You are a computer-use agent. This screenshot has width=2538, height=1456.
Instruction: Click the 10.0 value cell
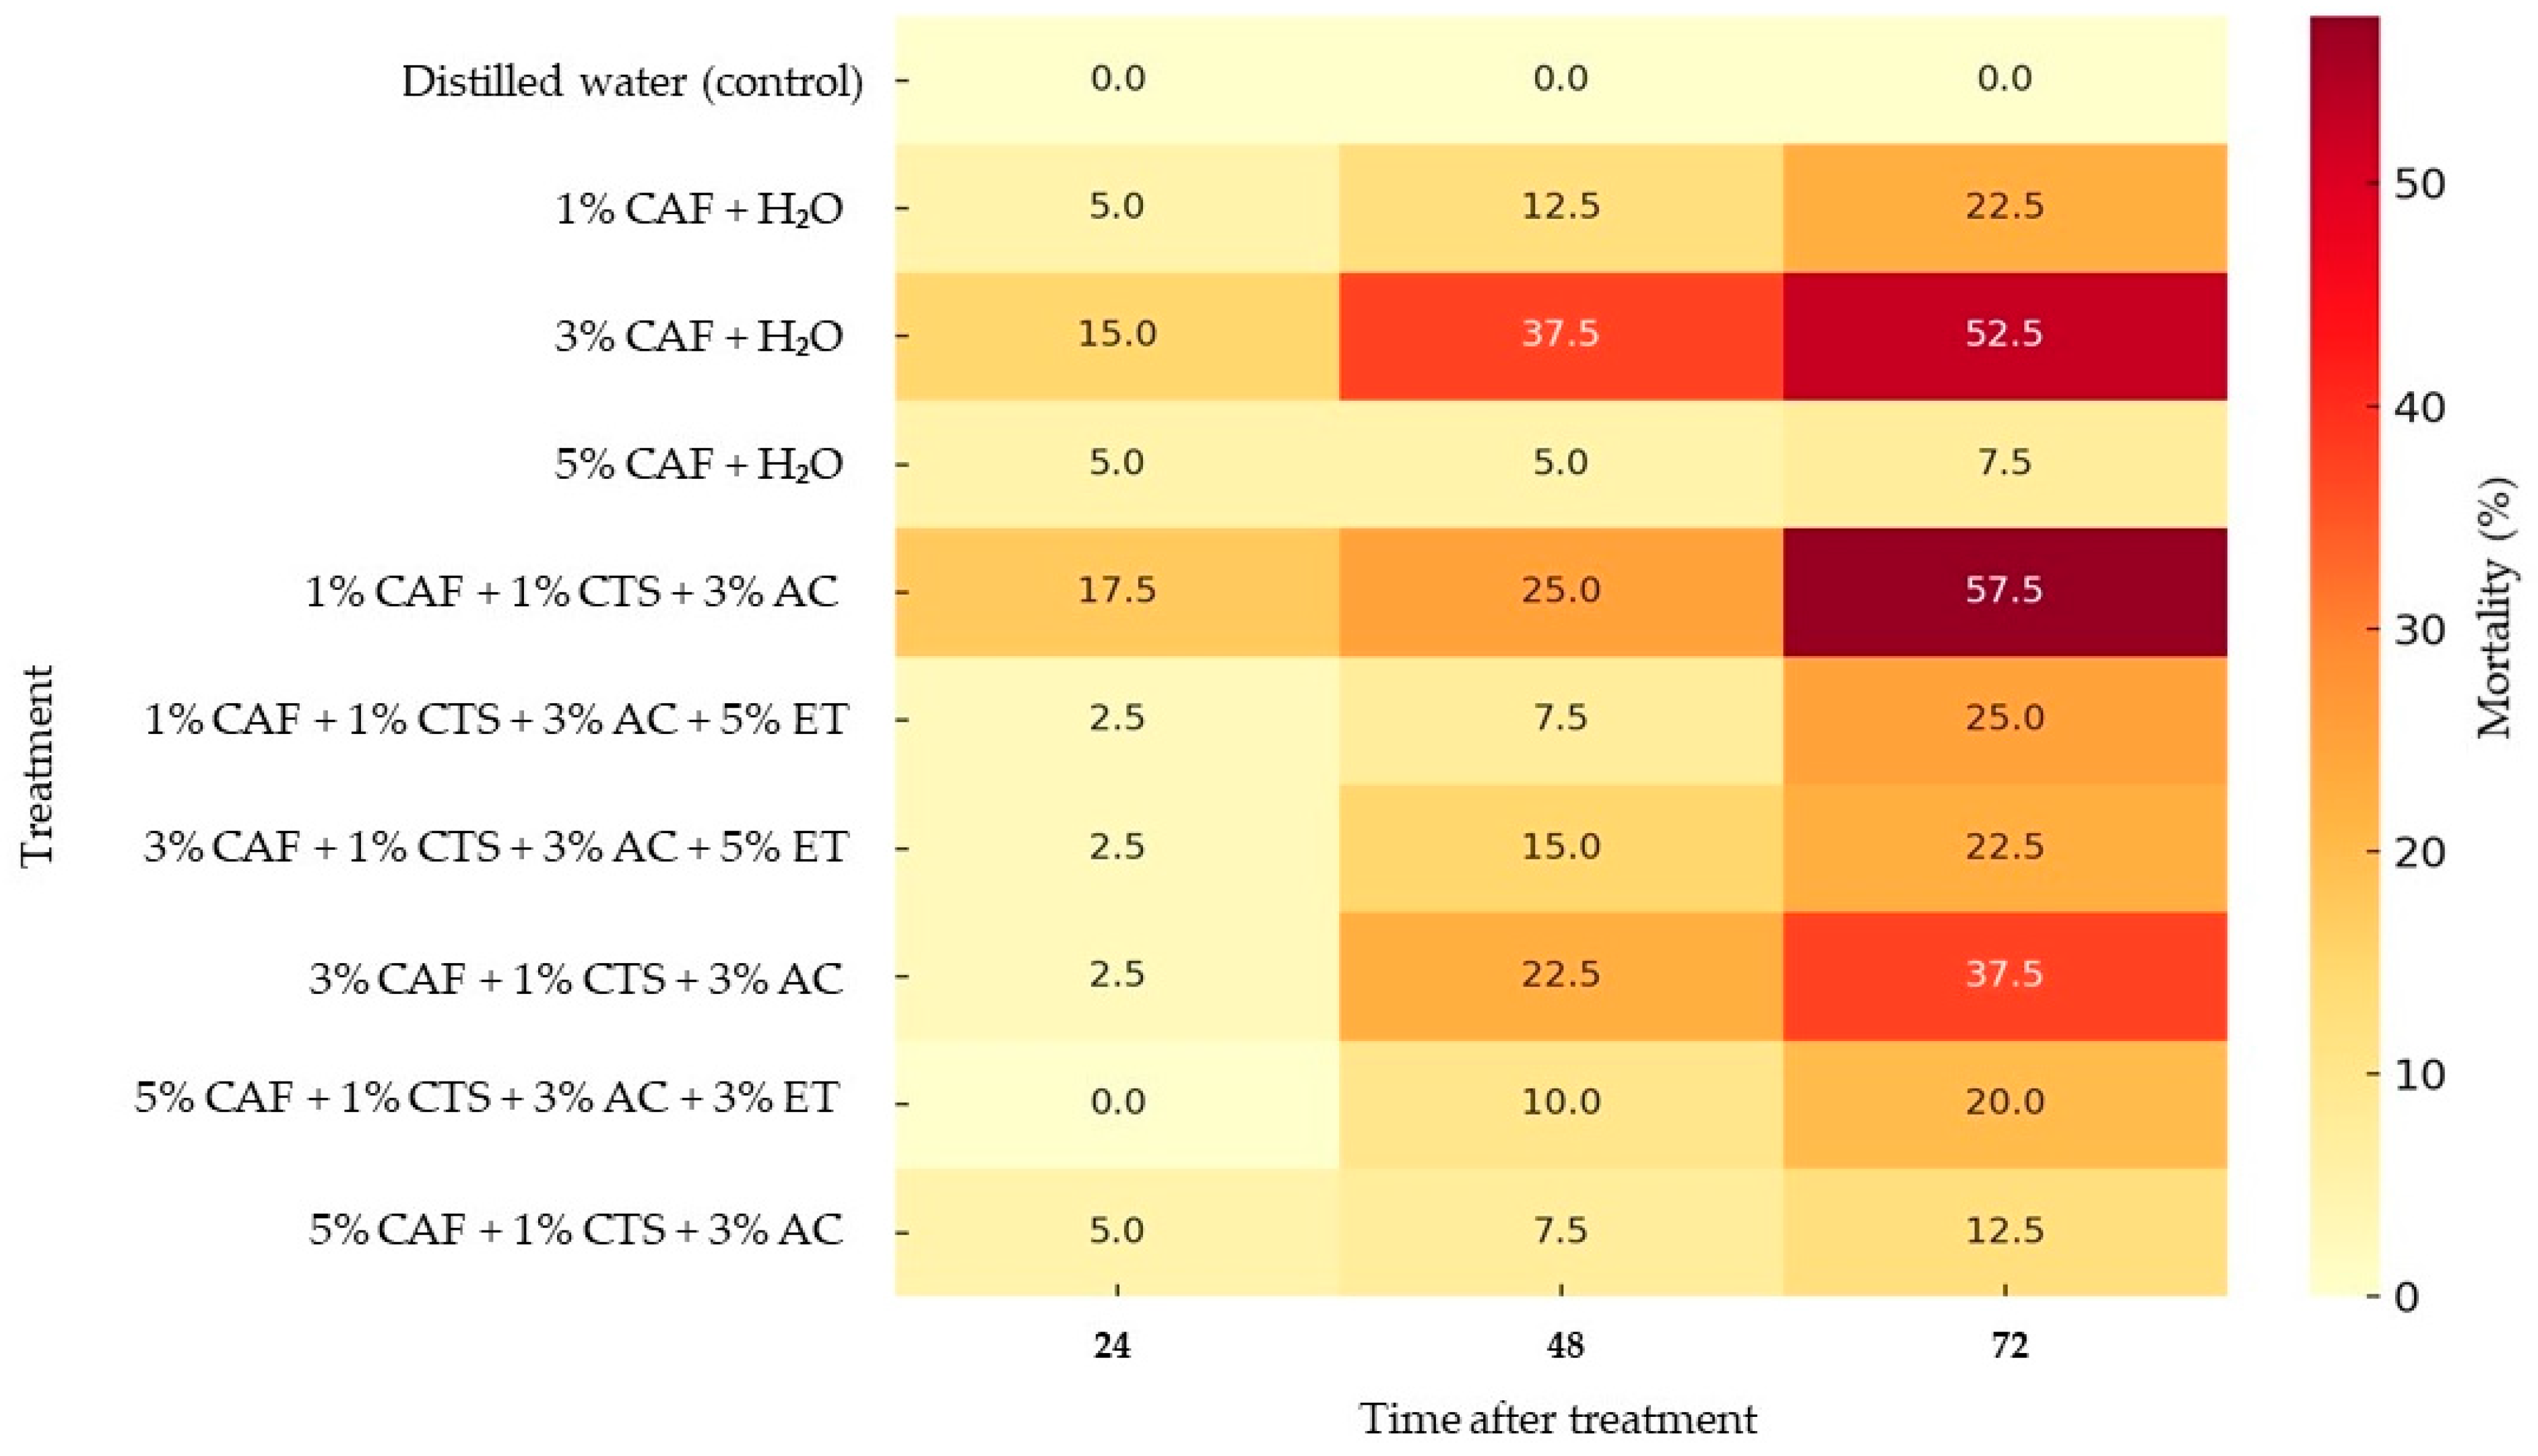[x=1560, y=1103]
